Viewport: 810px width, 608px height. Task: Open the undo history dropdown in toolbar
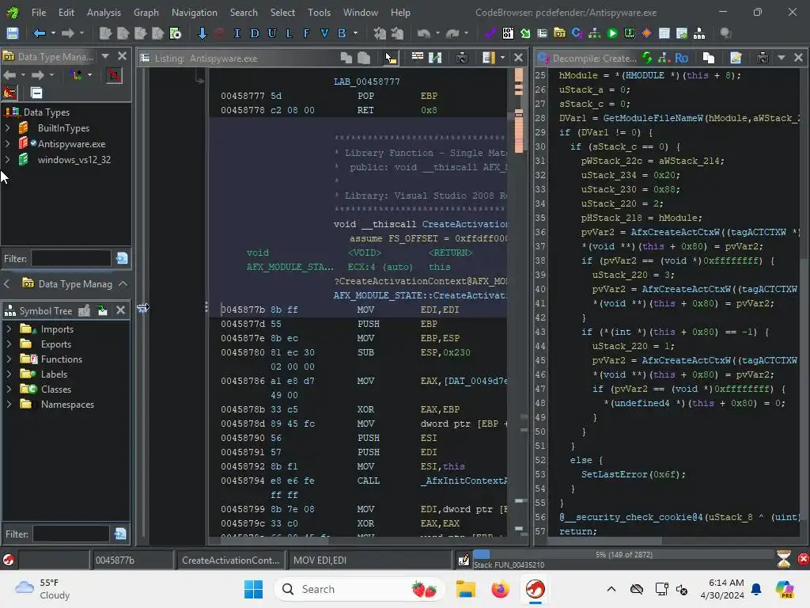click(x=437, y=33)
